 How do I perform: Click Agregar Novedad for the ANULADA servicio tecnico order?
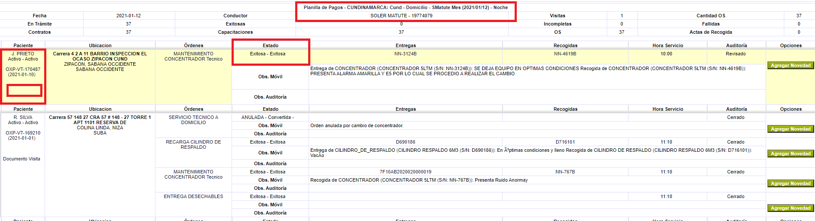click(x=791, y=129)
